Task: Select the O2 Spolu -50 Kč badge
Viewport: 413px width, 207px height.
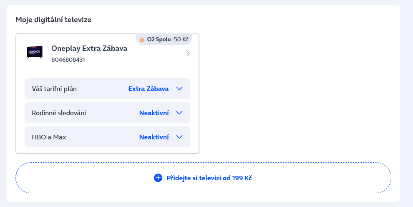Action: pos(164,40)
